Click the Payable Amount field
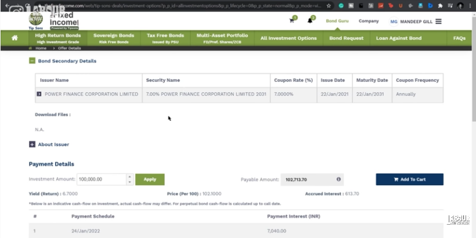This screenshot has width=476, height=238. pyautogui.click(x=312, y=179)
